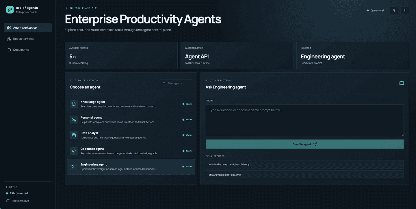Click the API connected status text
The width and height of the screenshot is (416, 209).
[x=19, y=193]
